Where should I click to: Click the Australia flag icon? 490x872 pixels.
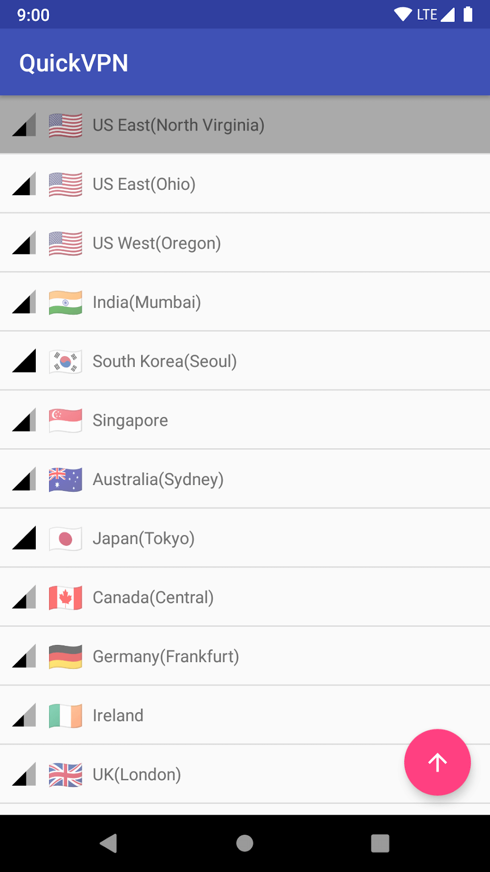pyautogui.click(x=65, y=480)
